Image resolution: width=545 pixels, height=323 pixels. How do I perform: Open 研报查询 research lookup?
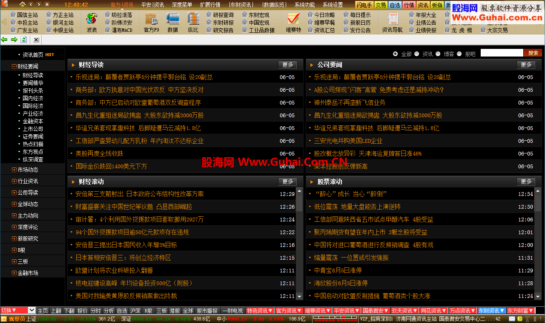click(x=220, y=15)
